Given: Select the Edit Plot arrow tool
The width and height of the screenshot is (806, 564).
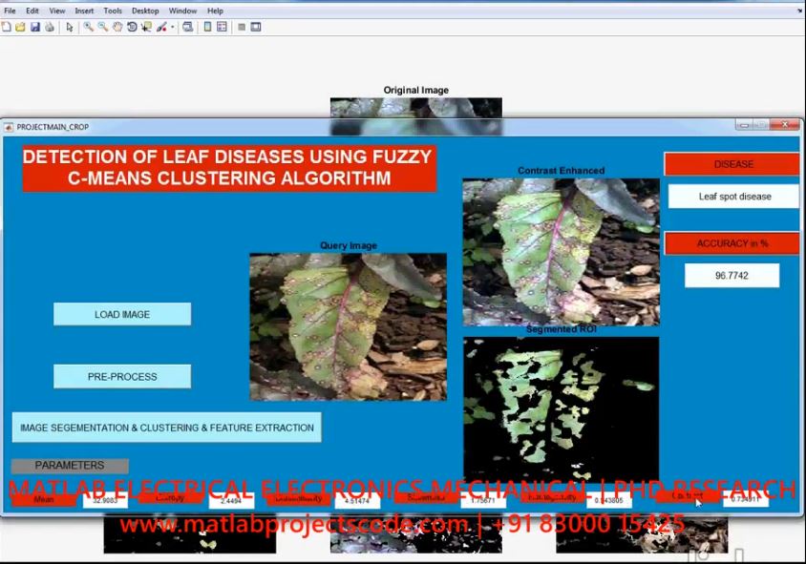Looking at the screenshot, I should point(70,27).
